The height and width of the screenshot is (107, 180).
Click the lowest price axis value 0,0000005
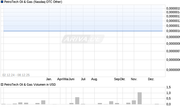(x=173, y=70)
